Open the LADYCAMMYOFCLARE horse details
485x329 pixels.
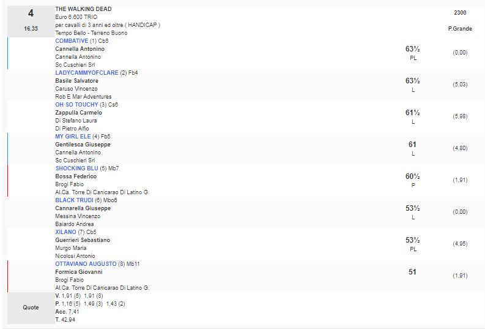pos(86,73)
